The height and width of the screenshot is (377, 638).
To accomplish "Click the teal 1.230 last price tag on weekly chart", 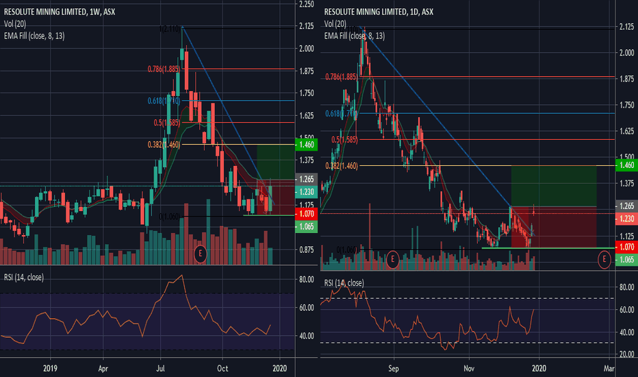I will (x=306, y=191).
